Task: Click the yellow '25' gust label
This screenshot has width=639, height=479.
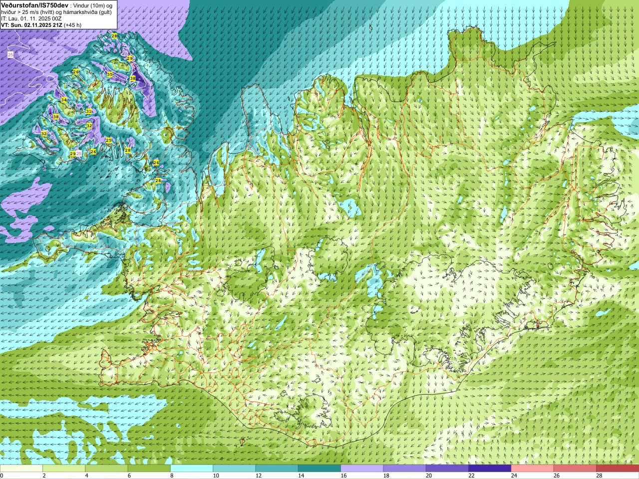Action: [x=109, y=140]
